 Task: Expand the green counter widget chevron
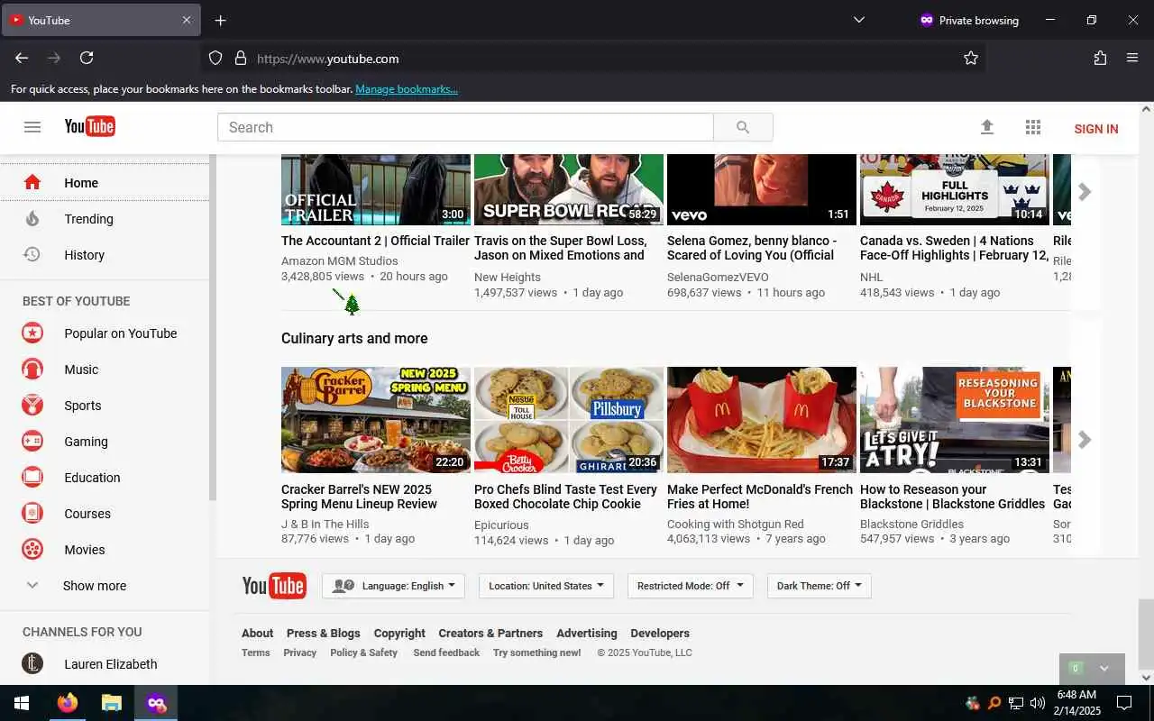(1104, 668)
